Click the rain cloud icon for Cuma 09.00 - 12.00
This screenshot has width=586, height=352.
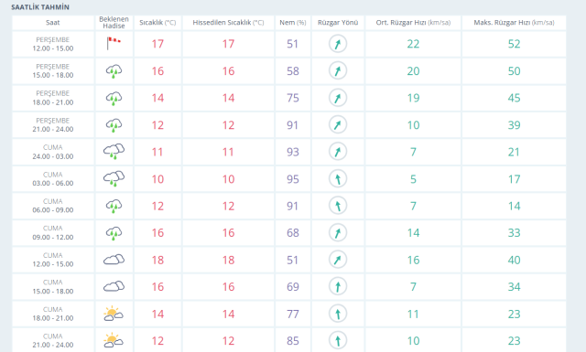point(114,232)
